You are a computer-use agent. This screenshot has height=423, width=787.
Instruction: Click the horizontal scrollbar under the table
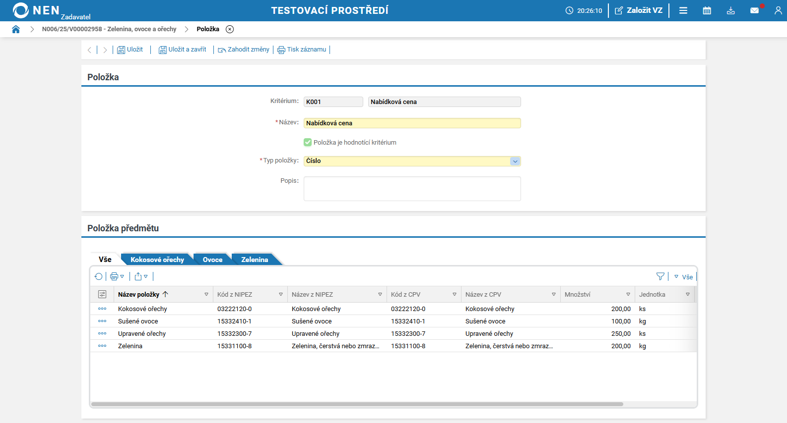pos(357,404)
